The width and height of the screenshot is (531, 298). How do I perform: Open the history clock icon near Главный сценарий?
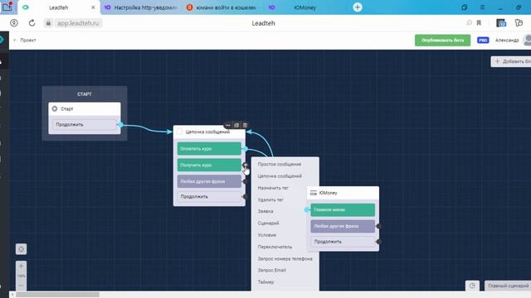click(472, 286)
